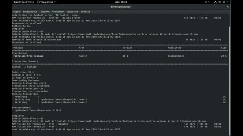
Task: Click the 'Εγκαταστάθηκε:' heading line
Action: pyautogui.click(x=22, y=108)
